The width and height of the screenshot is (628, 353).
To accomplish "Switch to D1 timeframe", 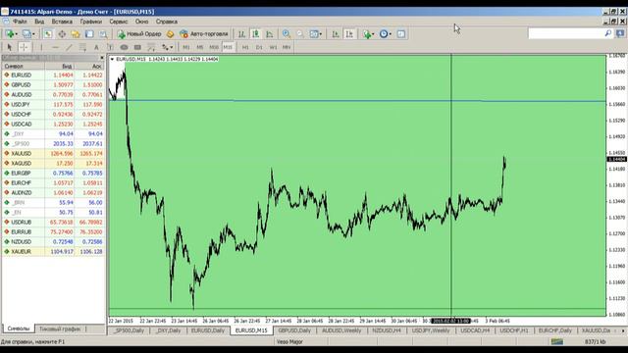I will pos(259,47).
